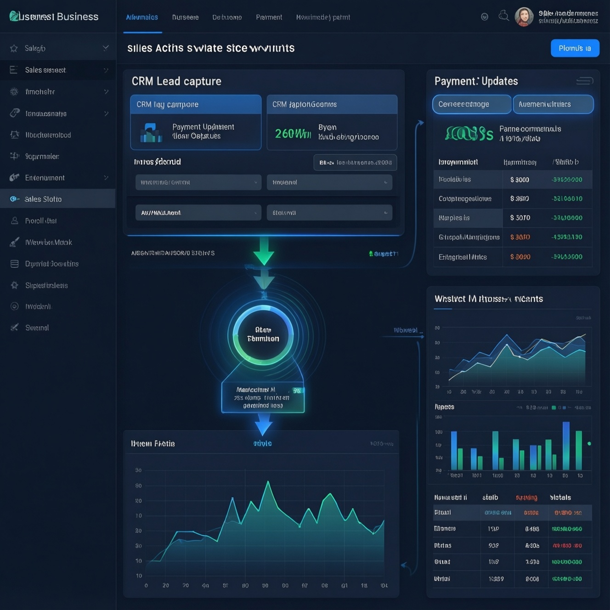
Task: Click the Payment Updsient card icon
Action: 151,132
